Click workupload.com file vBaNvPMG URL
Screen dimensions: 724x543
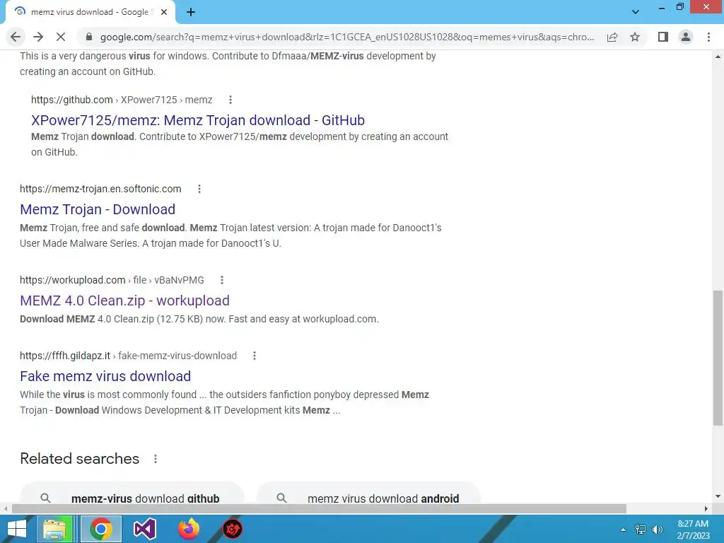click(x=112, y=280)
